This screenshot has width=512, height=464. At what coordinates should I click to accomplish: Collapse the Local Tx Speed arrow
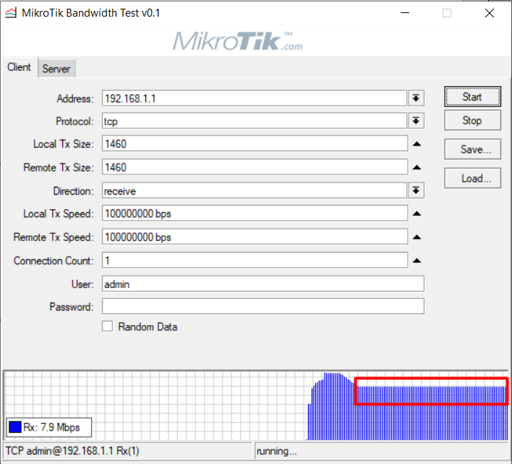(x=417, y=214)
